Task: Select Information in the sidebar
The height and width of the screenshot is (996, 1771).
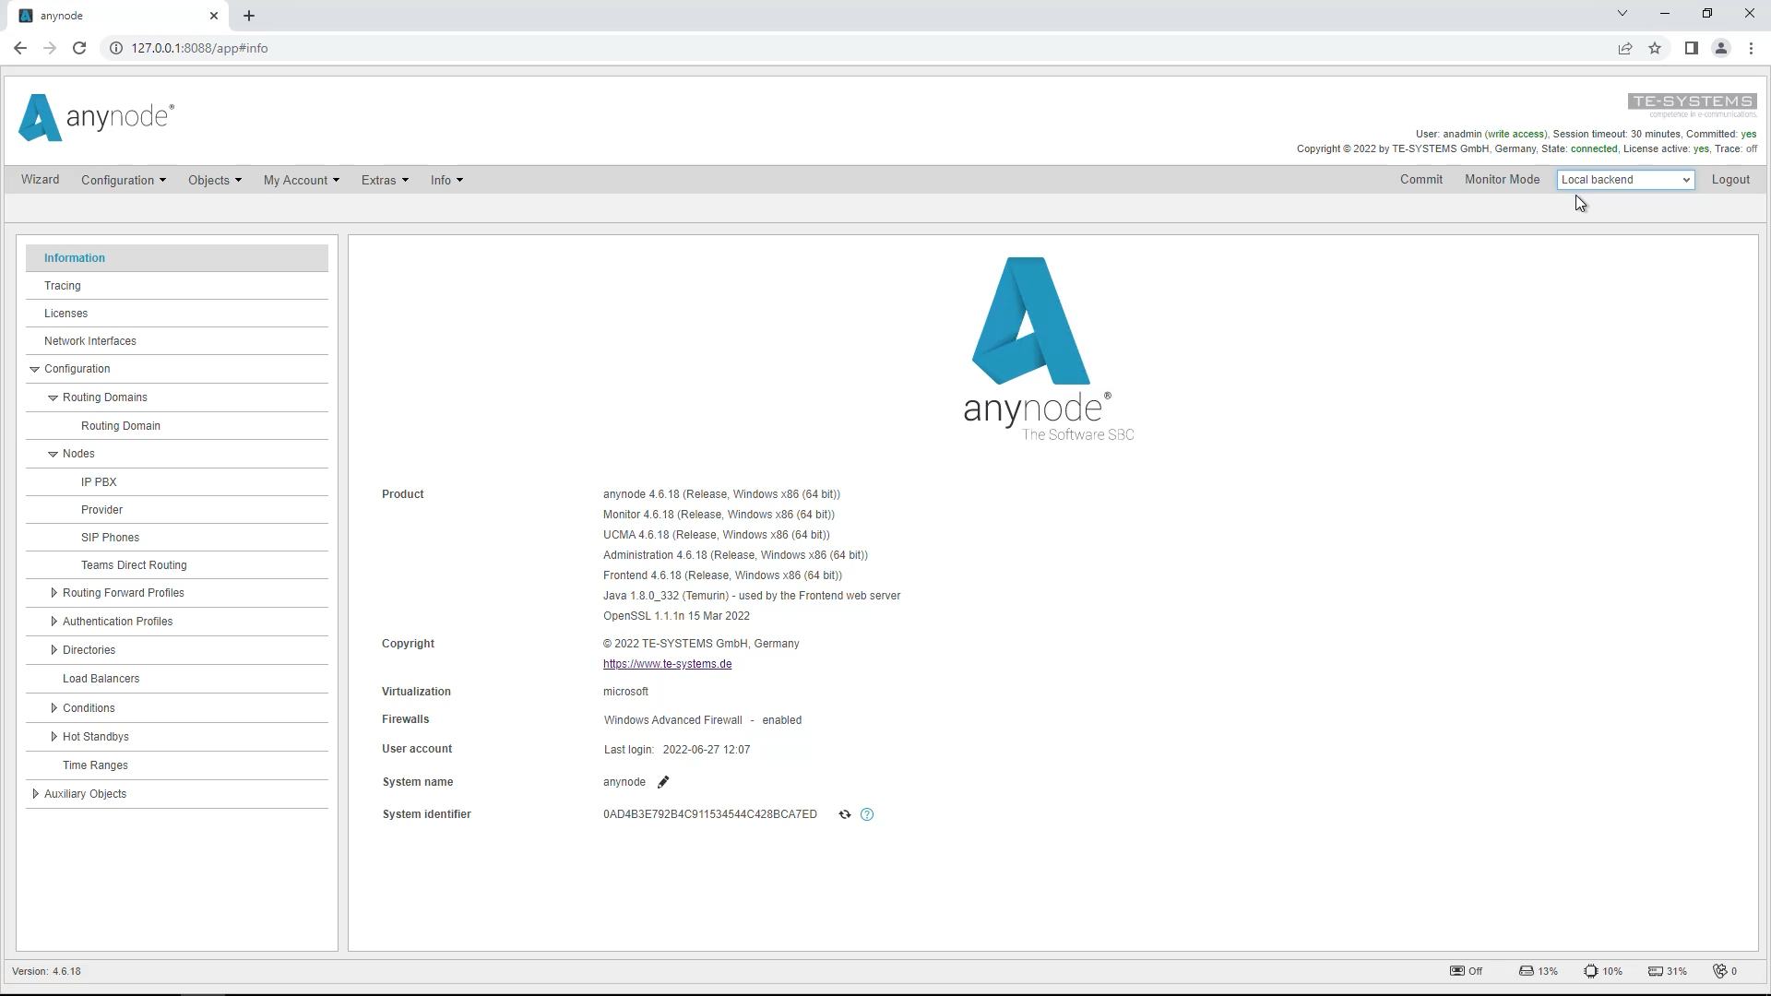Action: tap(177, 258)
